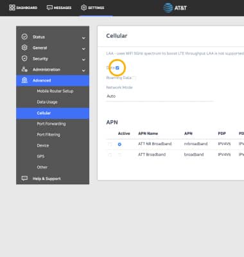
Task: Open the Settings gear icon
Action: click(x=84, y=8)
